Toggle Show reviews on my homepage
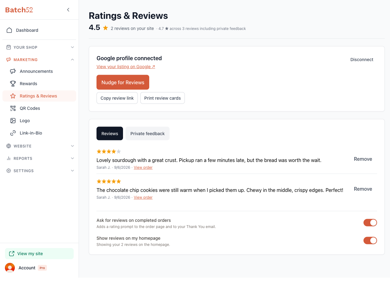This screenshot has width=390, height=282. click(x=370, y=241)
